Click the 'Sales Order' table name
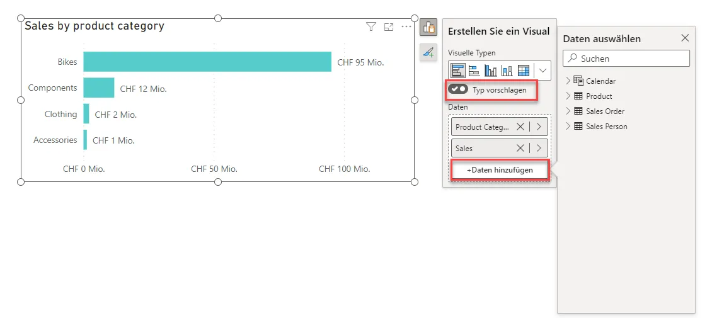The image size is (712, 318). pyautogui.click(x=606, y=111)
